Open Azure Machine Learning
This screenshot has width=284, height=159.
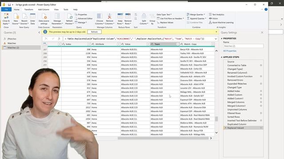[x=221, y=23]
